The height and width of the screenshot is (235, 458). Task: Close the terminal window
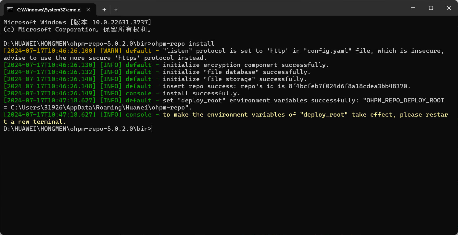pos(449,8)
